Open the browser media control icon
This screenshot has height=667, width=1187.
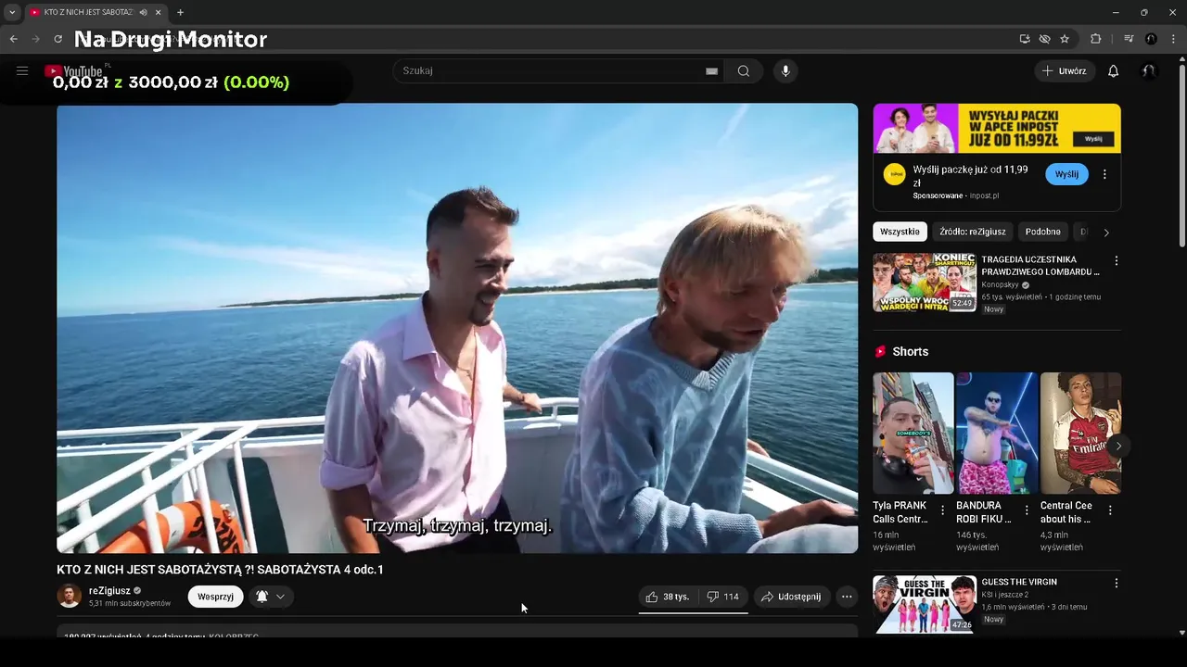[1129, 39]
